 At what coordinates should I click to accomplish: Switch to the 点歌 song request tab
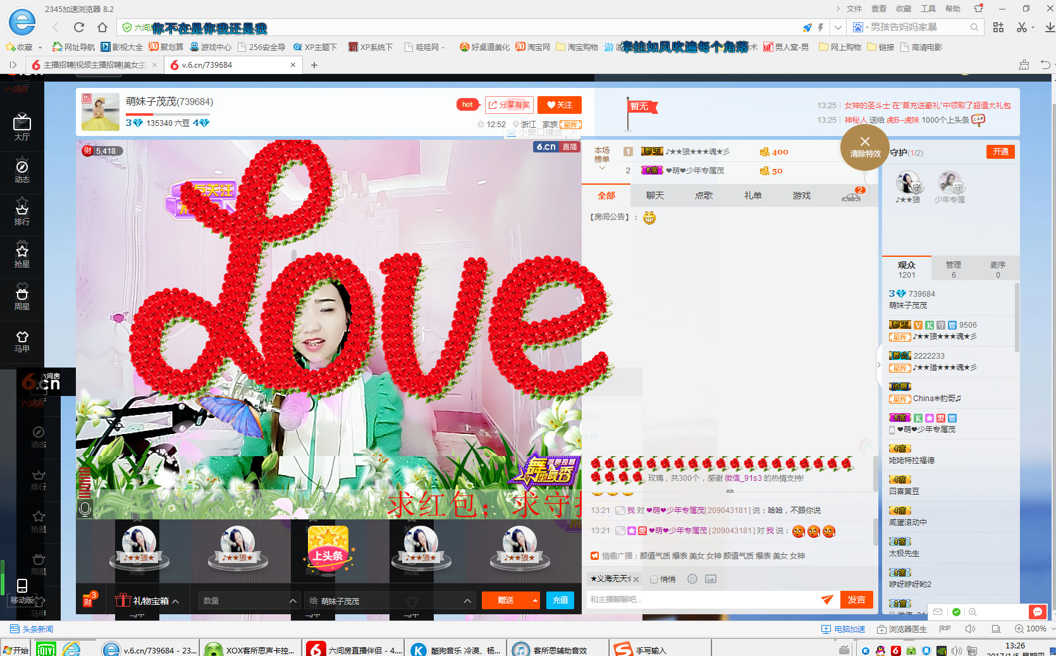(x=704, y=195)
